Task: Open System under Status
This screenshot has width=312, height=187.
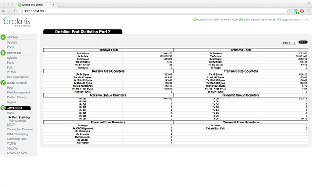Action: (12, 42)
